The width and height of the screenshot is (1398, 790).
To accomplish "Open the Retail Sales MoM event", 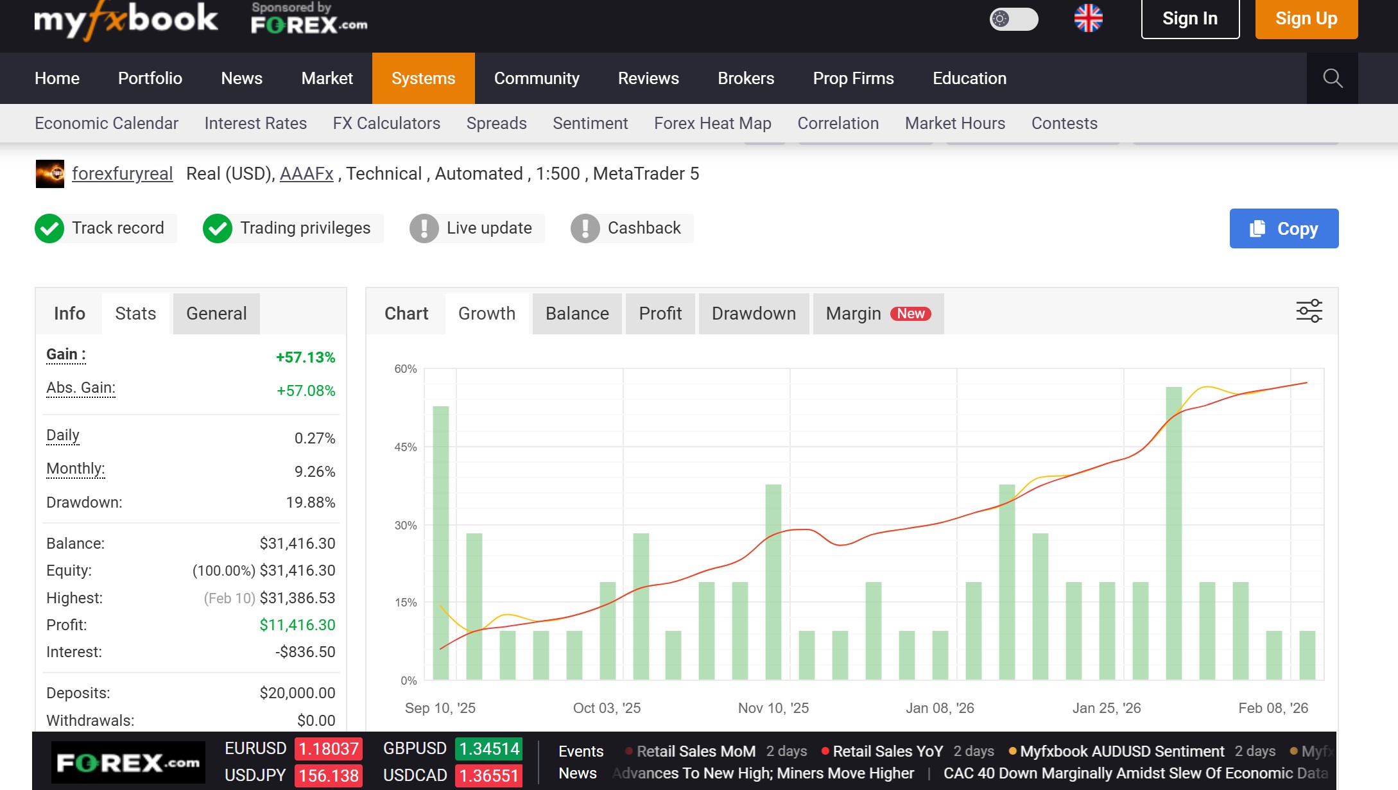I will coord(696,751).
